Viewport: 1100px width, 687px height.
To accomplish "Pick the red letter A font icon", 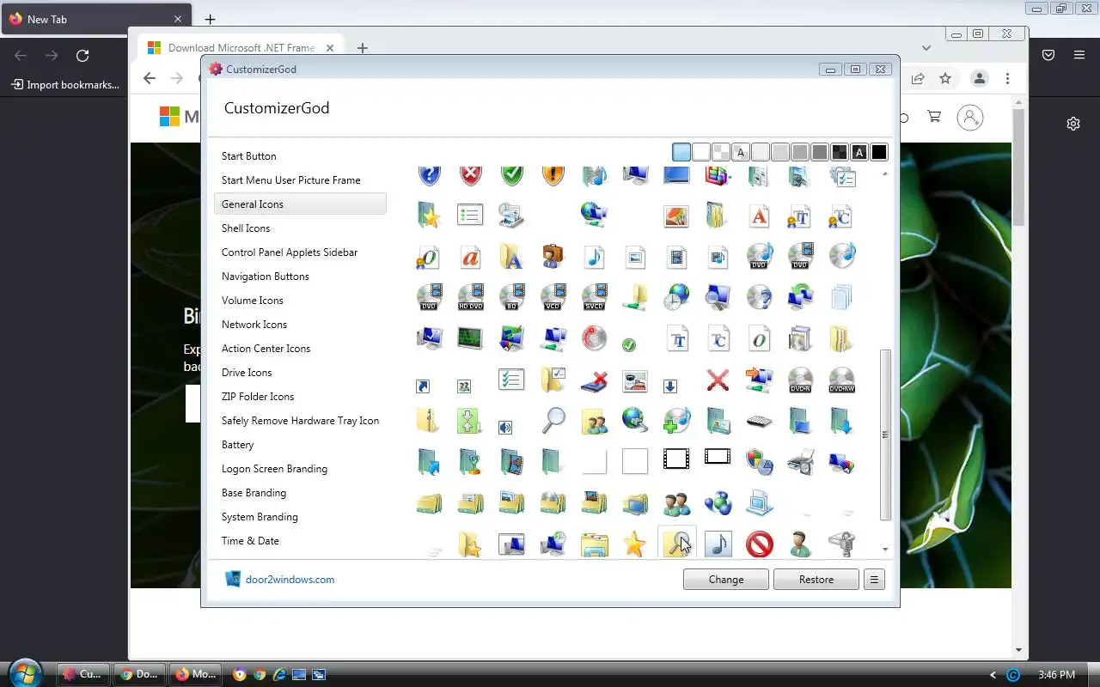I will 759,216.
